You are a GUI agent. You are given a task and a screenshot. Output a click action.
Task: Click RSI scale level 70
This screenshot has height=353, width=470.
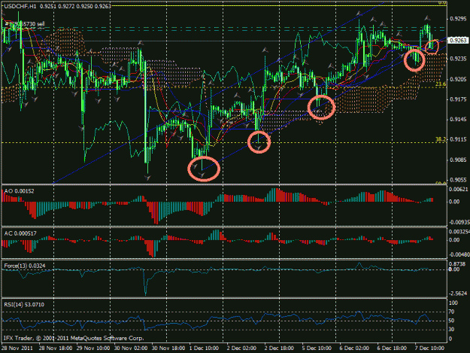(x=452, y=312)
